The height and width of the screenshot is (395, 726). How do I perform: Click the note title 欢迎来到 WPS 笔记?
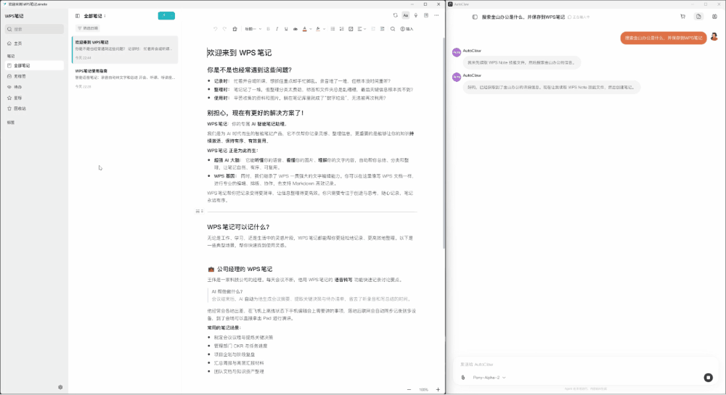pyautogui.click(x=240, y=53)
